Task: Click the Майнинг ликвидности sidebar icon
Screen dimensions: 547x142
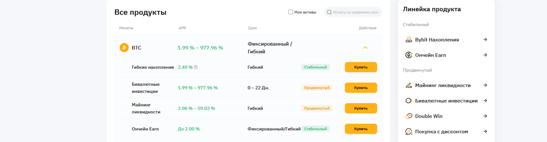Action: [409, 85]
